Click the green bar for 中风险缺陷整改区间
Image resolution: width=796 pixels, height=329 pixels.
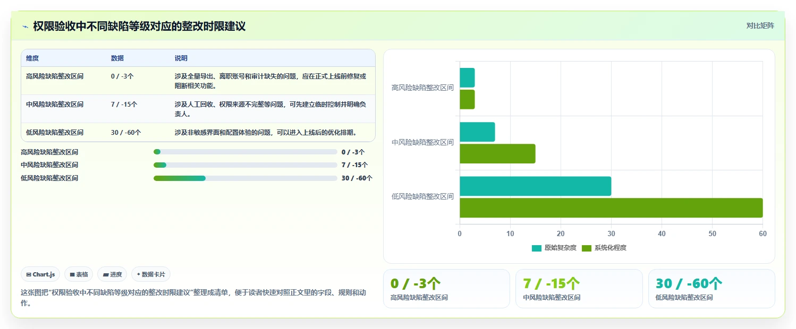pos(497,154)
